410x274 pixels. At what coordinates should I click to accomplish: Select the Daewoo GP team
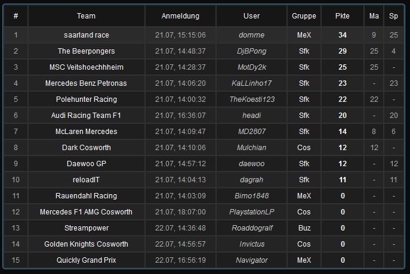pos(87,164)
